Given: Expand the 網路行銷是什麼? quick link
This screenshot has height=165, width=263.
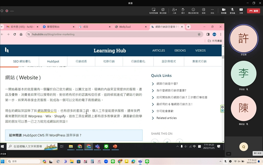Looking at the screenshot, I should [x=167, y=84].
